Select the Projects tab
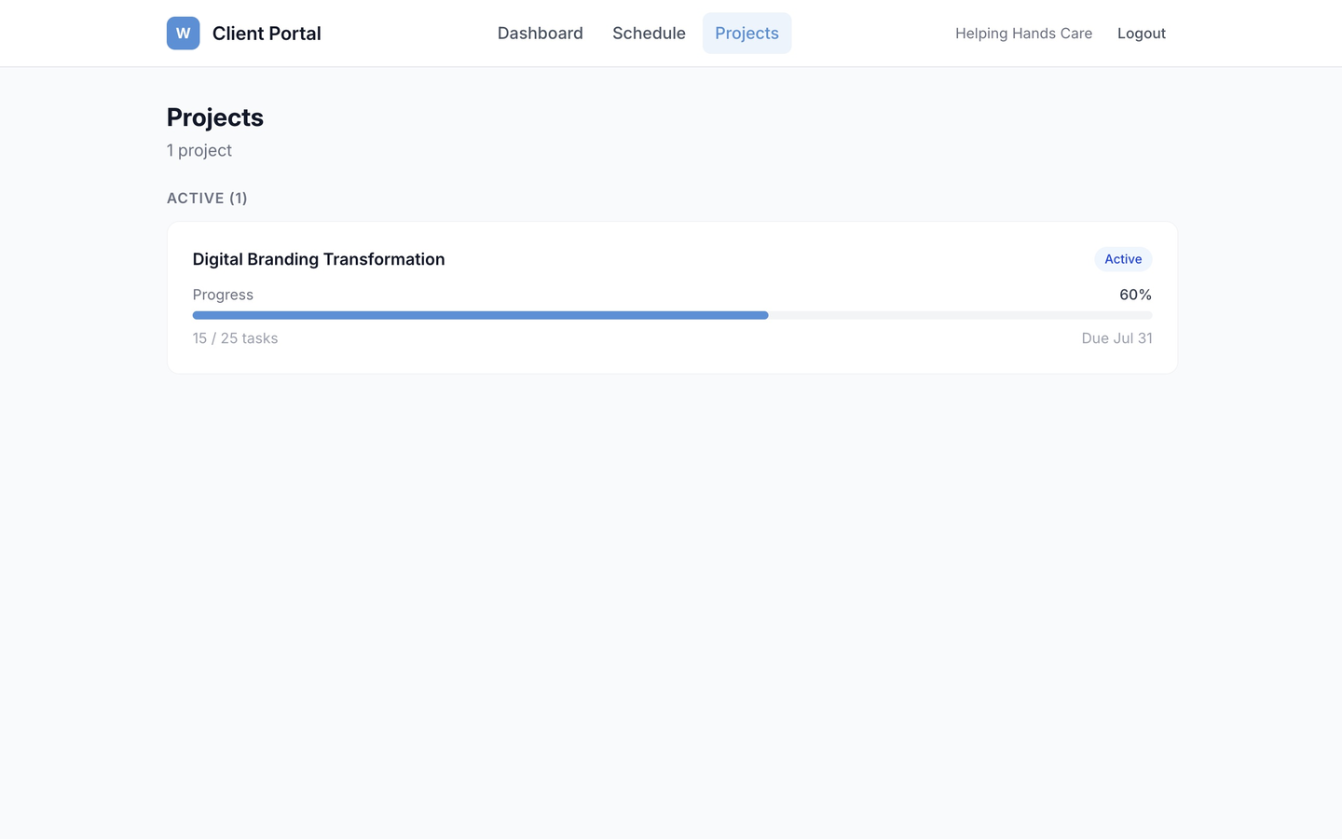The width and height of the screenshot is (1342, 839). point(746,33)
